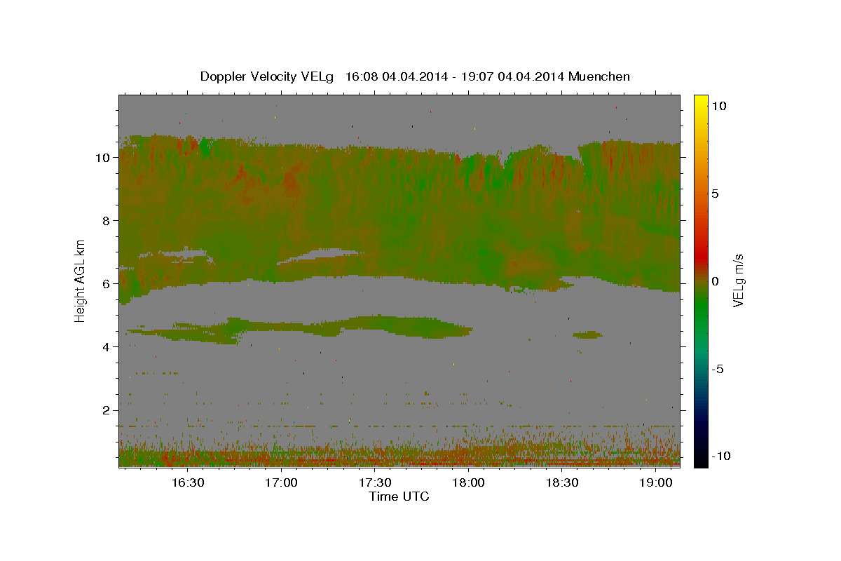Click the small cloud patch near 18:35 at 4.4 km
841x561 pixels.
[588, 334]
